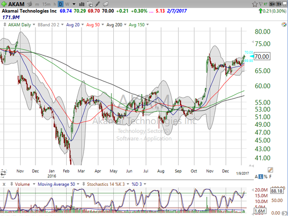Click the 70.00 current price label
Image resolution: width=288 pixels, height=216 pixels.
click(x=262, y=56)
